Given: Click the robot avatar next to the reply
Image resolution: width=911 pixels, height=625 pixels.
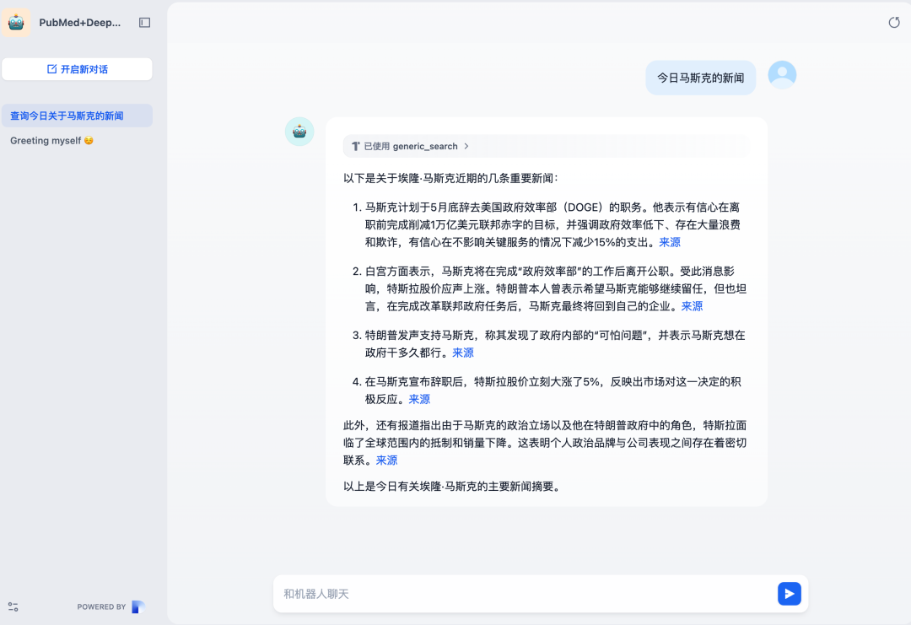Looking at the screenshot, I should click(299, 132).
